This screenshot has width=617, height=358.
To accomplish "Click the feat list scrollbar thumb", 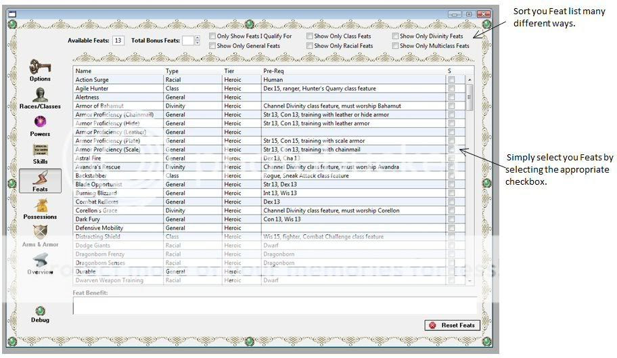I will [470, 97].
